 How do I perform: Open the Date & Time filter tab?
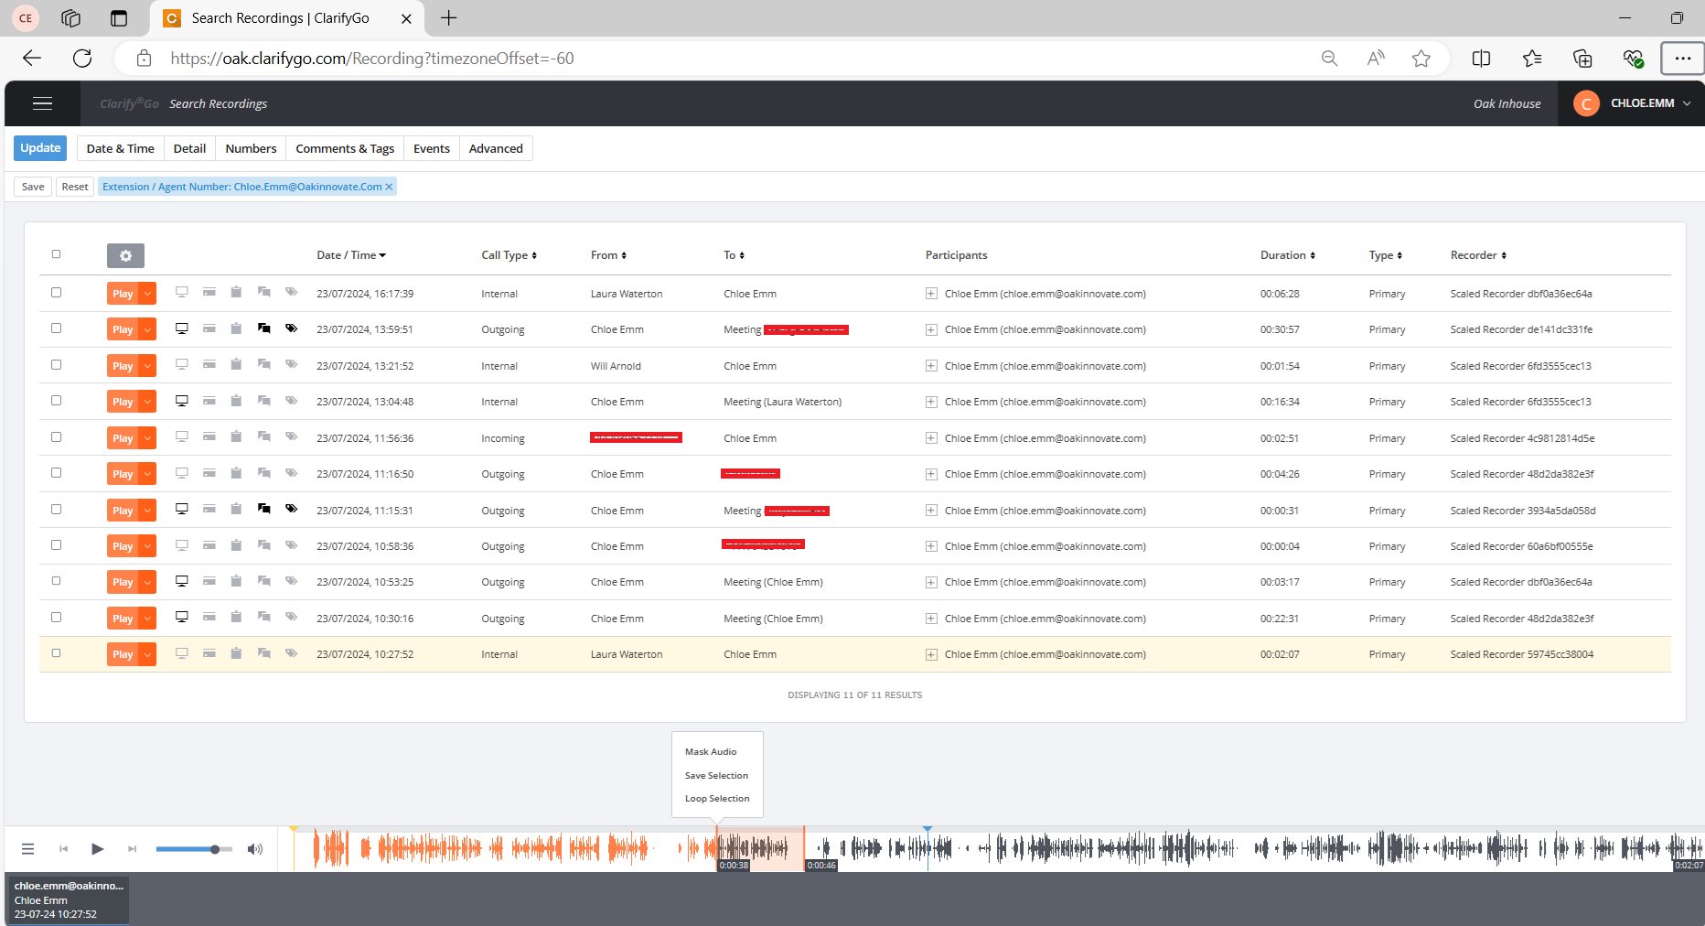click(x=120, y=148)
